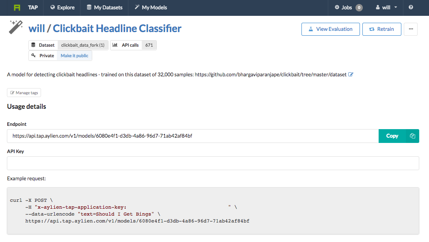
Task: Click the Jobs counter badge showing 0
Action: (359, 8)
